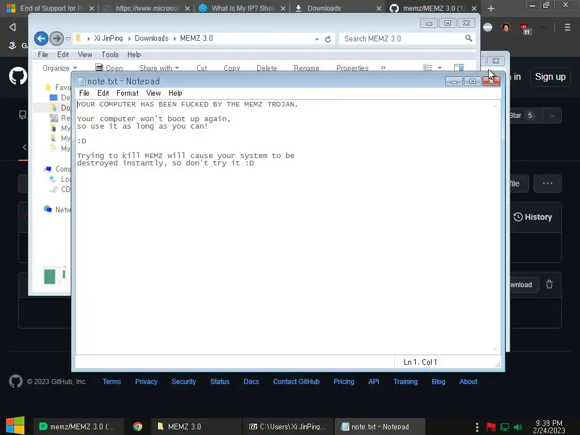This screenshot has height=435, width=580.
Task: Open Notepad's File menu
Action: tap(84, 93)
